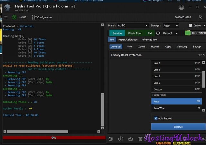Screen dimensions: 206x145
Task: Open the Repair/Calibration tab
Action: tap(128, 40)
